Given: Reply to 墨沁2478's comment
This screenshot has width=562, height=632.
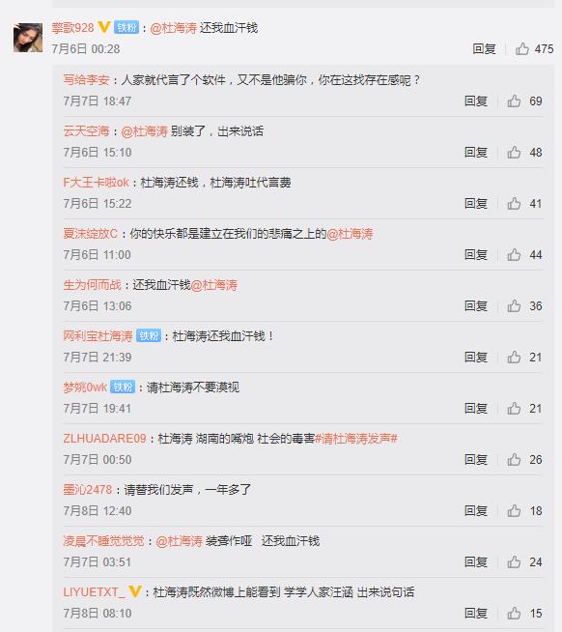Looking at the screenshot, I should point(476,510).
